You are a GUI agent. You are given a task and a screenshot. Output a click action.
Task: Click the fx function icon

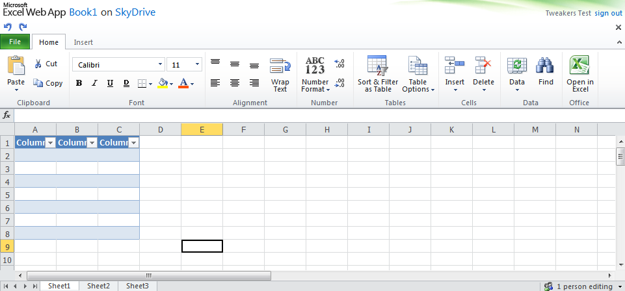pos(7,115)
